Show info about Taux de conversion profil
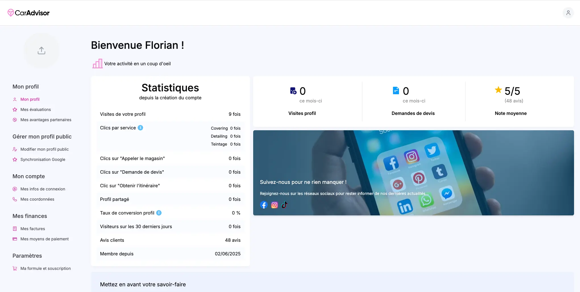This screenshot has height=292, width=580. (x=159, y=213)
